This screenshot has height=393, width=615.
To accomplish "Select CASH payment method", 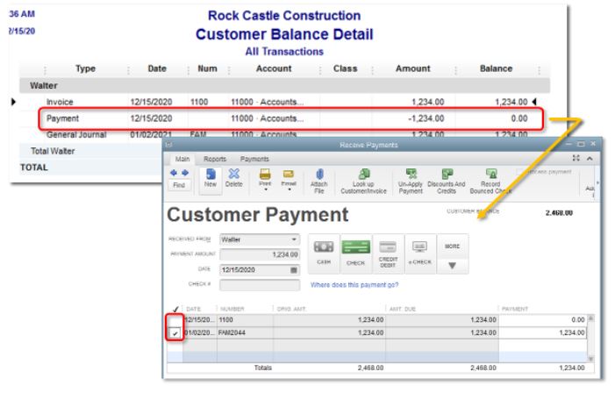I will [324, 254].
